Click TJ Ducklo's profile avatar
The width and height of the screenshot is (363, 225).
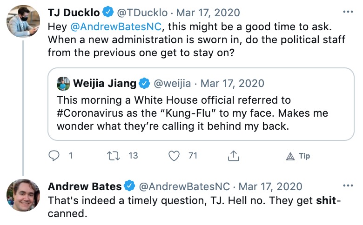click(x=23, y=21)
